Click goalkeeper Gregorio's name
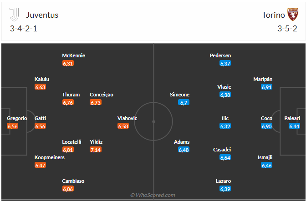 click(17, 118)
